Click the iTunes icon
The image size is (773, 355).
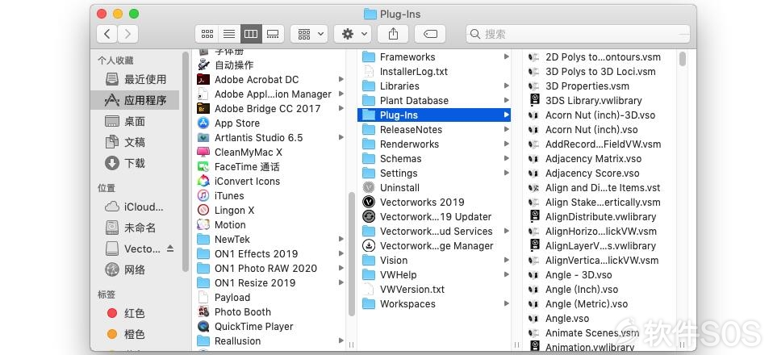click(x=203, y=196)
